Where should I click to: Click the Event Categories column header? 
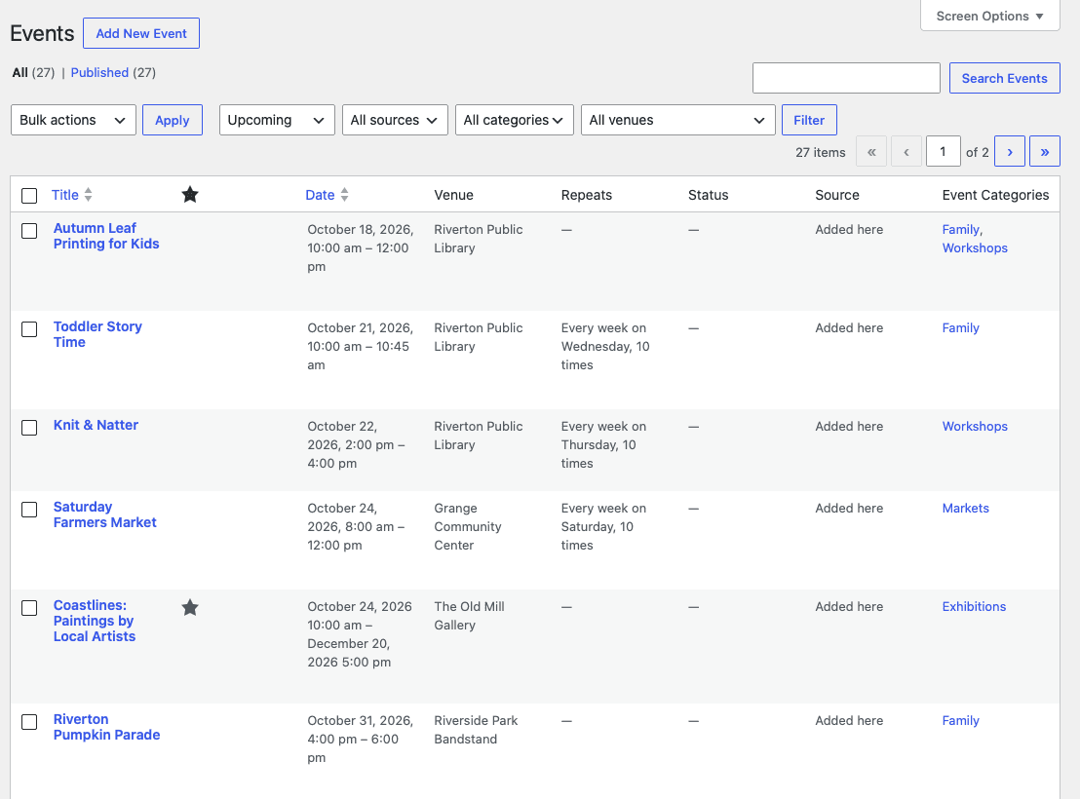(x=995, y=195)
